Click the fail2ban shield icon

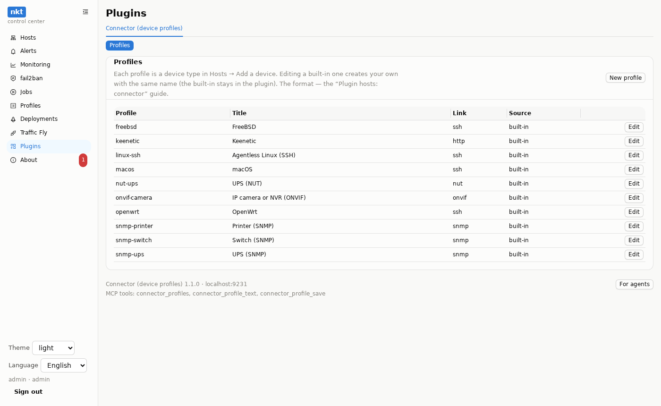click(13, 78)
